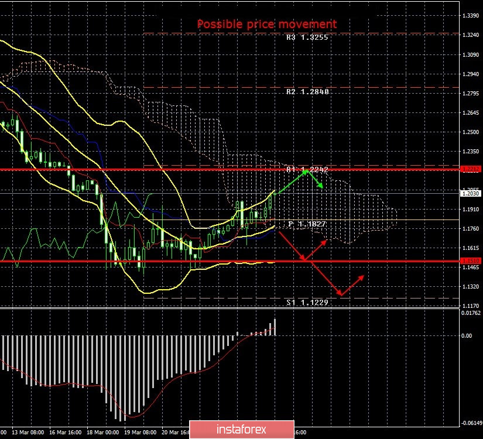Click the 19 Mar 08:00 time label
The image size is (483, 439).
click(140, 432)
